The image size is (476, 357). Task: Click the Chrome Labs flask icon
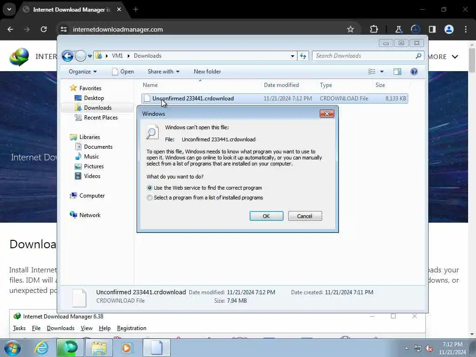[x=398, y=29]
